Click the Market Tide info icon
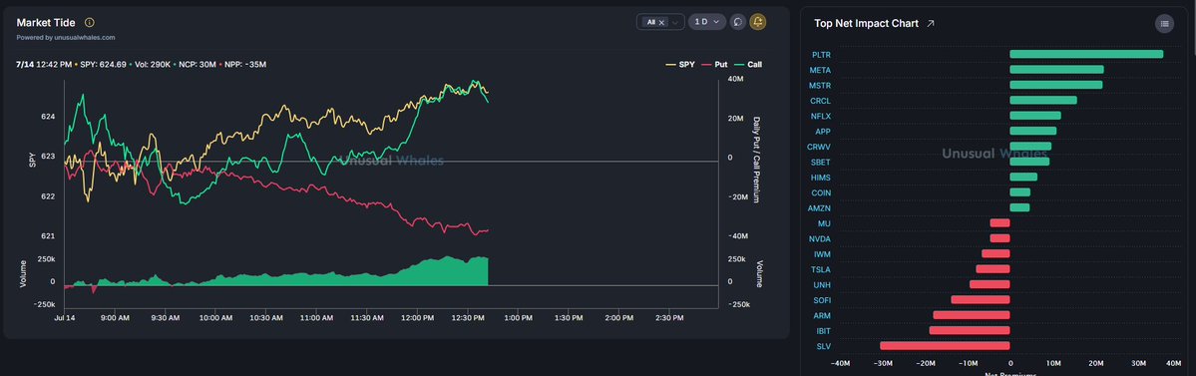Viewport: 1196px width, 376px height. [89, 23]
